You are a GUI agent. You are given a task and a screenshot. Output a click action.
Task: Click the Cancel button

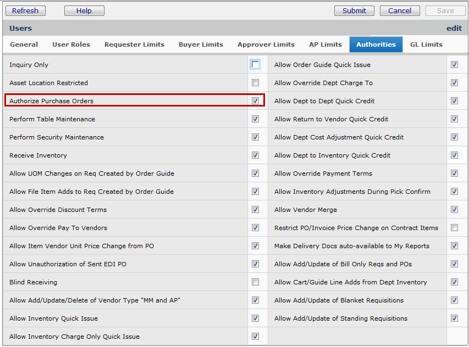pos(400,10)
